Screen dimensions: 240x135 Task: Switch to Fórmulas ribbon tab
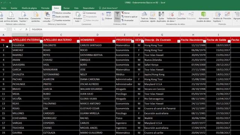point(45,8)
